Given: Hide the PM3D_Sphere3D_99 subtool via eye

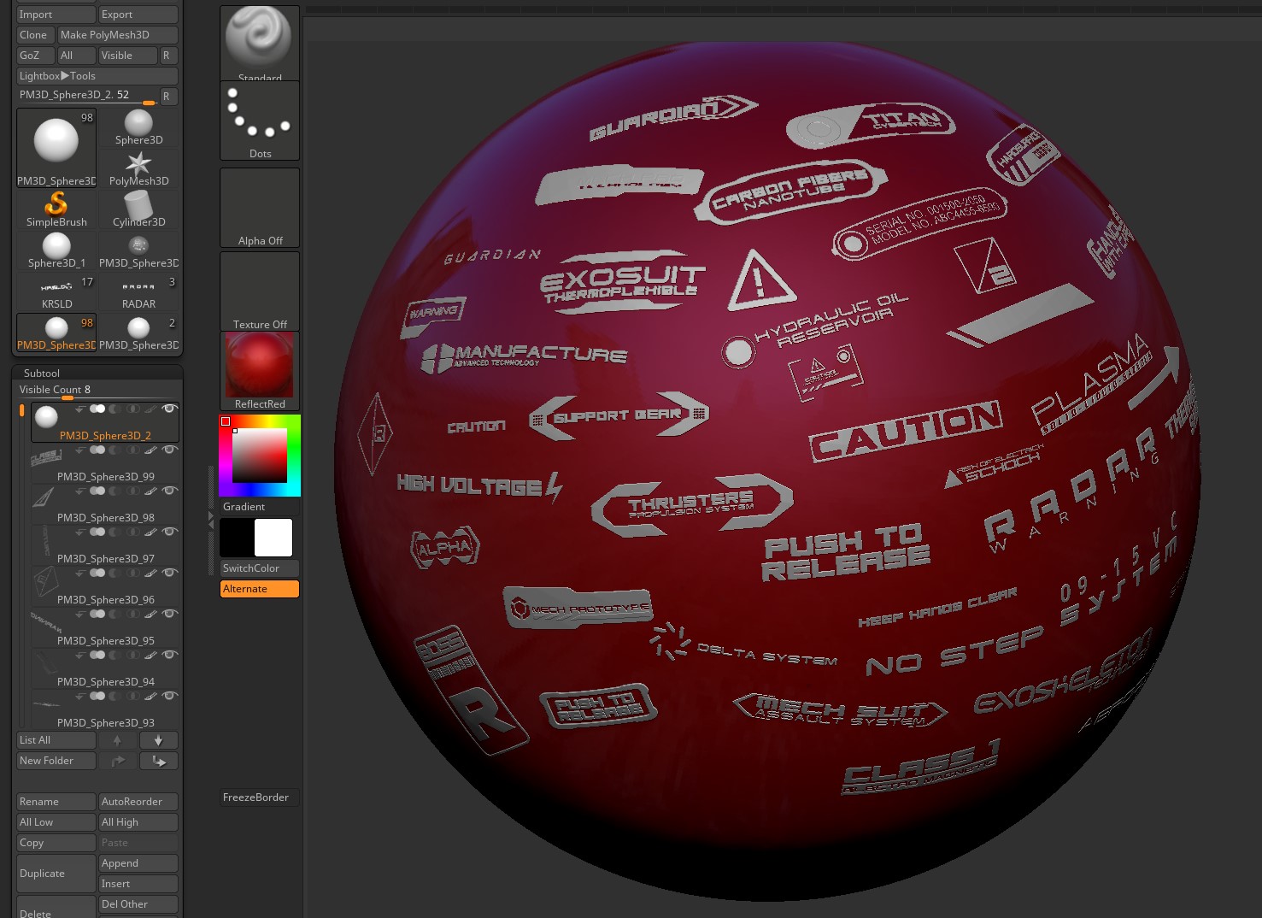Looking at the screenshot, I should pyautogui.click(x=170, y=450).
